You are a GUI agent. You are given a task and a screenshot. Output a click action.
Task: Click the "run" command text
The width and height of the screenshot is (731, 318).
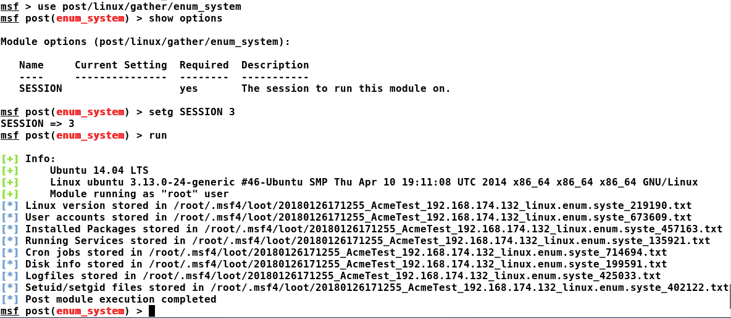[x=158, y=136]
